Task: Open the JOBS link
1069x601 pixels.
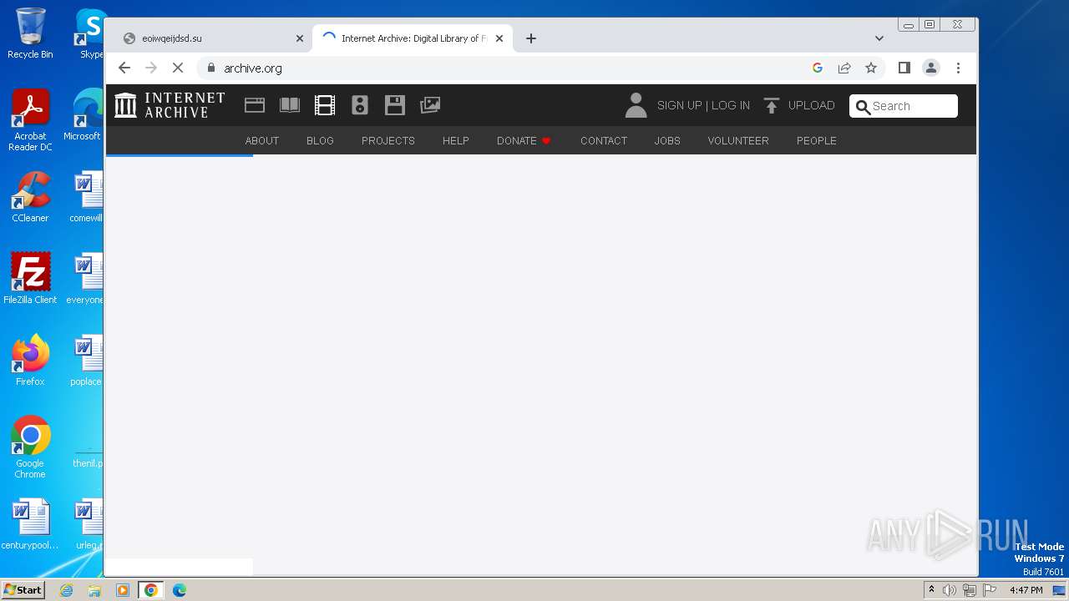Action: pyautogui.click(x=667, y=141)
